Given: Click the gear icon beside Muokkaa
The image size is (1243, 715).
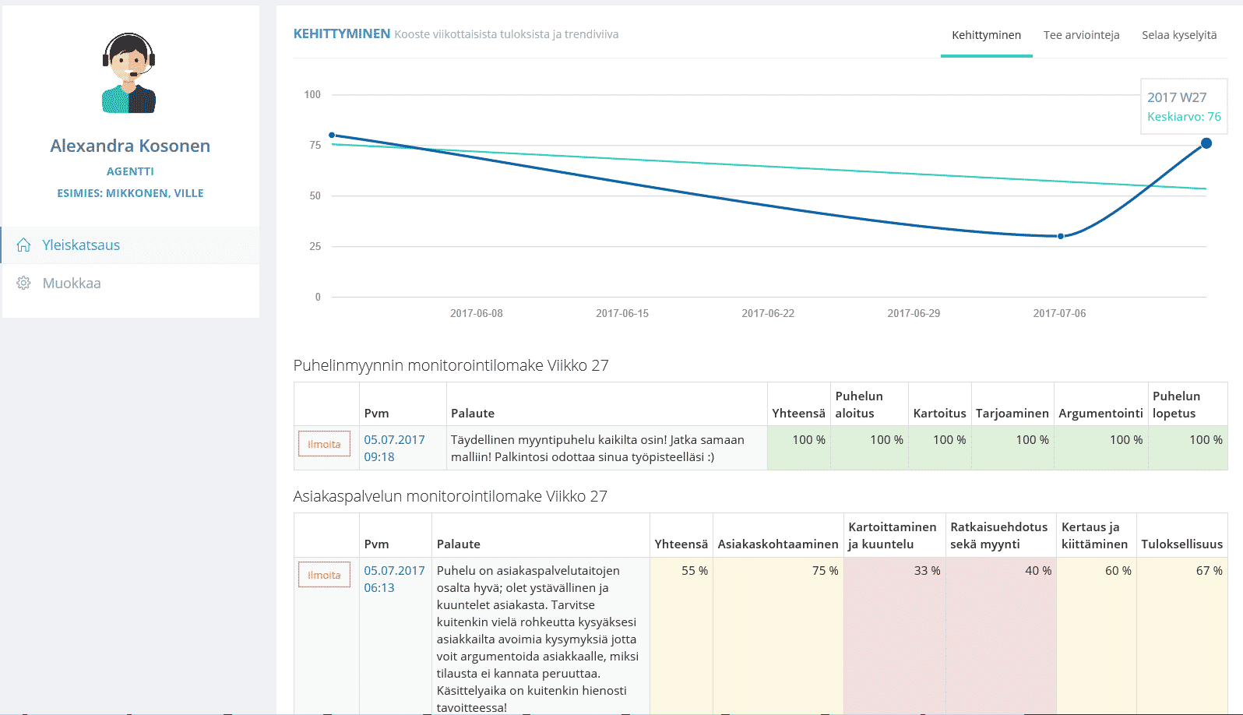Looking at the screenshot, I should coord(23,283).
